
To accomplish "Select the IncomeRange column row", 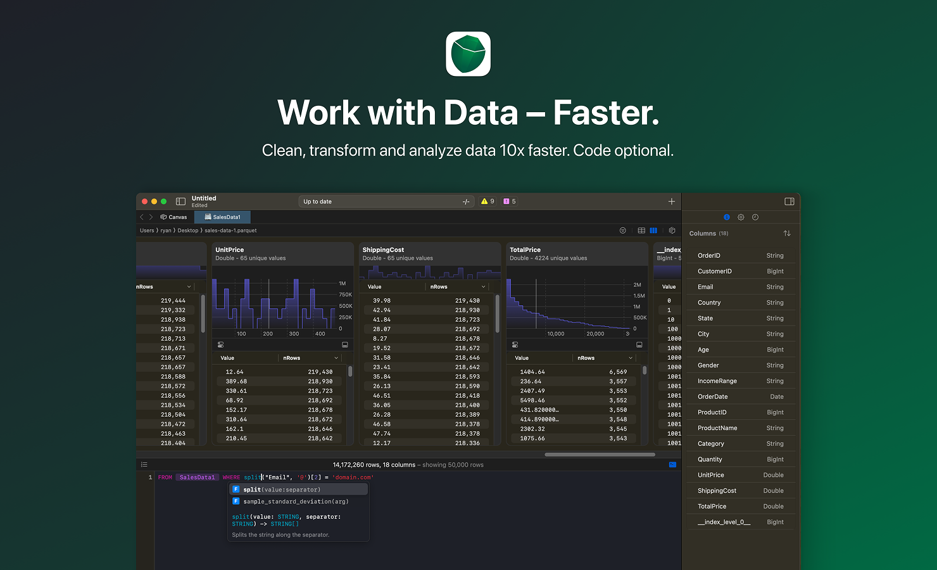I will pos(741,381).
